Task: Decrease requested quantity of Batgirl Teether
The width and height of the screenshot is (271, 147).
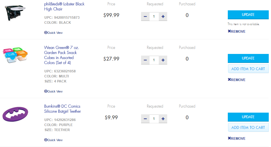Action: click(x=145, y=119)
